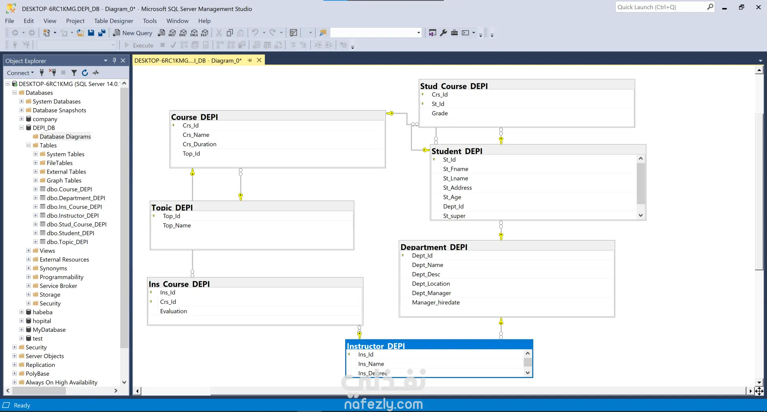Open a new MDX query

[172, 33]
